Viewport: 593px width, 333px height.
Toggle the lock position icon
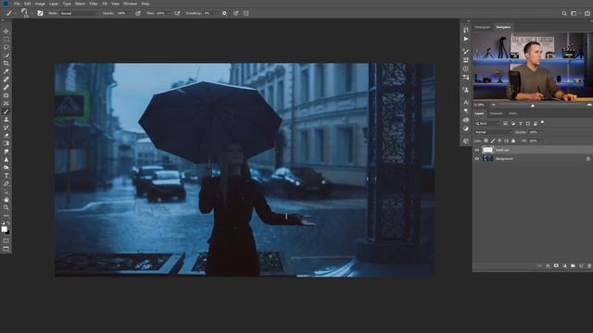click(499, 141)
